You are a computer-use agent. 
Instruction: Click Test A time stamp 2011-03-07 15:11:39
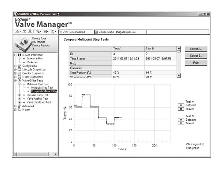126,59
